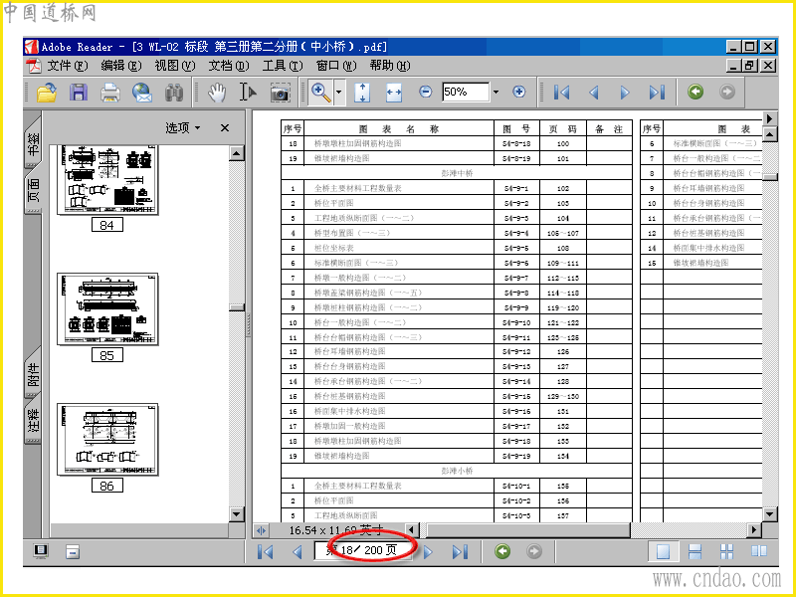
Task: Select the Snapshot camera tool
Action: (281, 93)
